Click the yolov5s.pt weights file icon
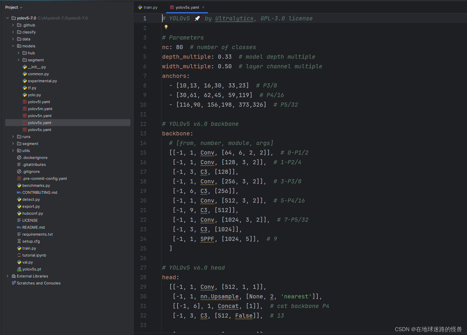The height and width of the screenshot is (335, 467). [19, 269]
